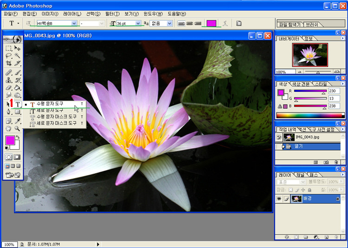Select the Hand tool

9,128
